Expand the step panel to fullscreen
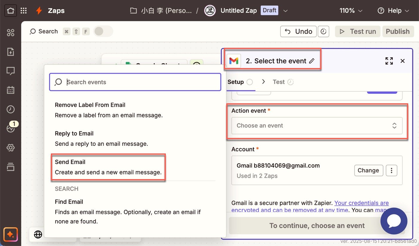This screenshot has height=246, width=419. 389,61
